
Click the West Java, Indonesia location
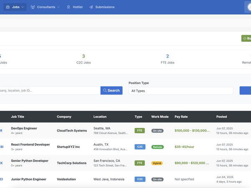click(x=109, y=179)
